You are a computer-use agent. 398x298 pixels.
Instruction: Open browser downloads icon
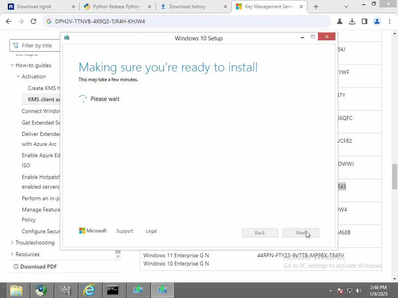click(x=352, y=22)
